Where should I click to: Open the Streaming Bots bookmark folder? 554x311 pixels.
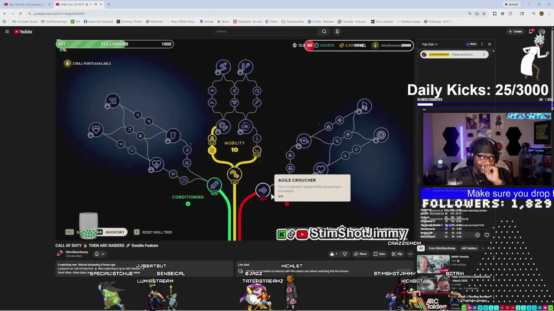[x=293, y=22]
